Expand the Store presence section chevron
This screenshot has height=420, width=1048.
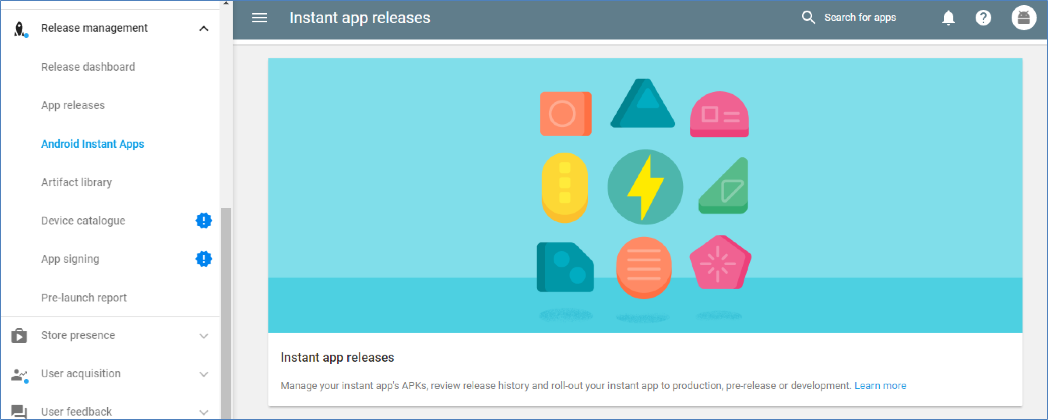tap(203, 336)
